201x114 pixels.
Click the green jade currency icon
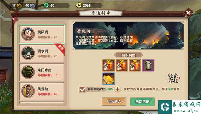(46, 5)
